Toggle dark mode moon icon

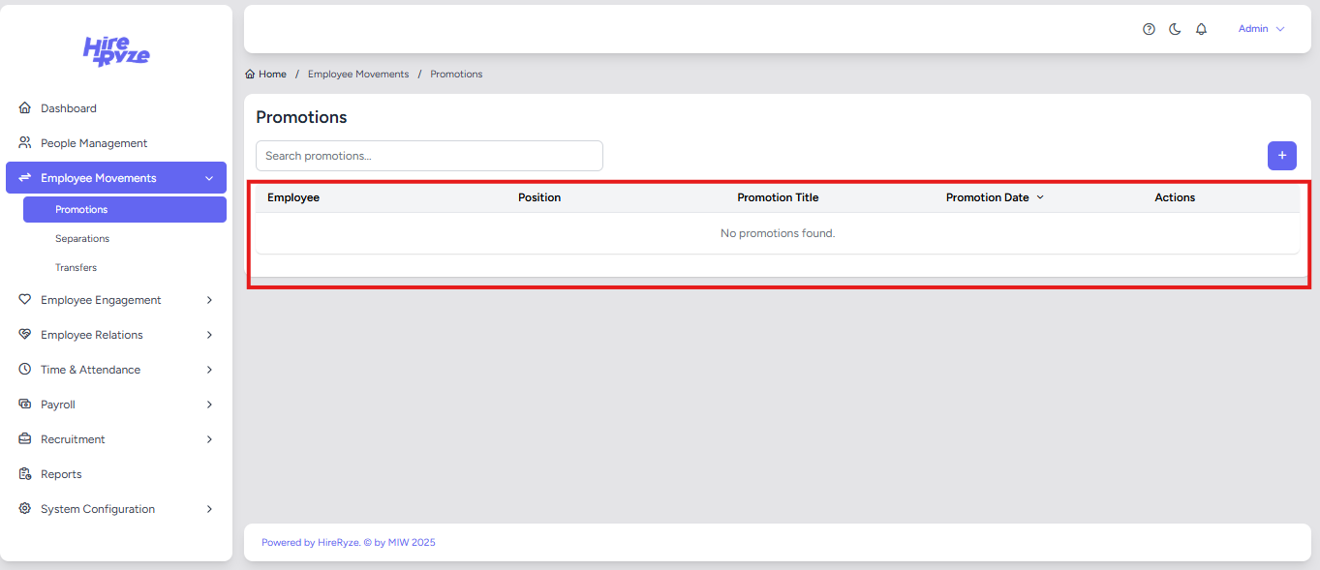[1175, 29]
